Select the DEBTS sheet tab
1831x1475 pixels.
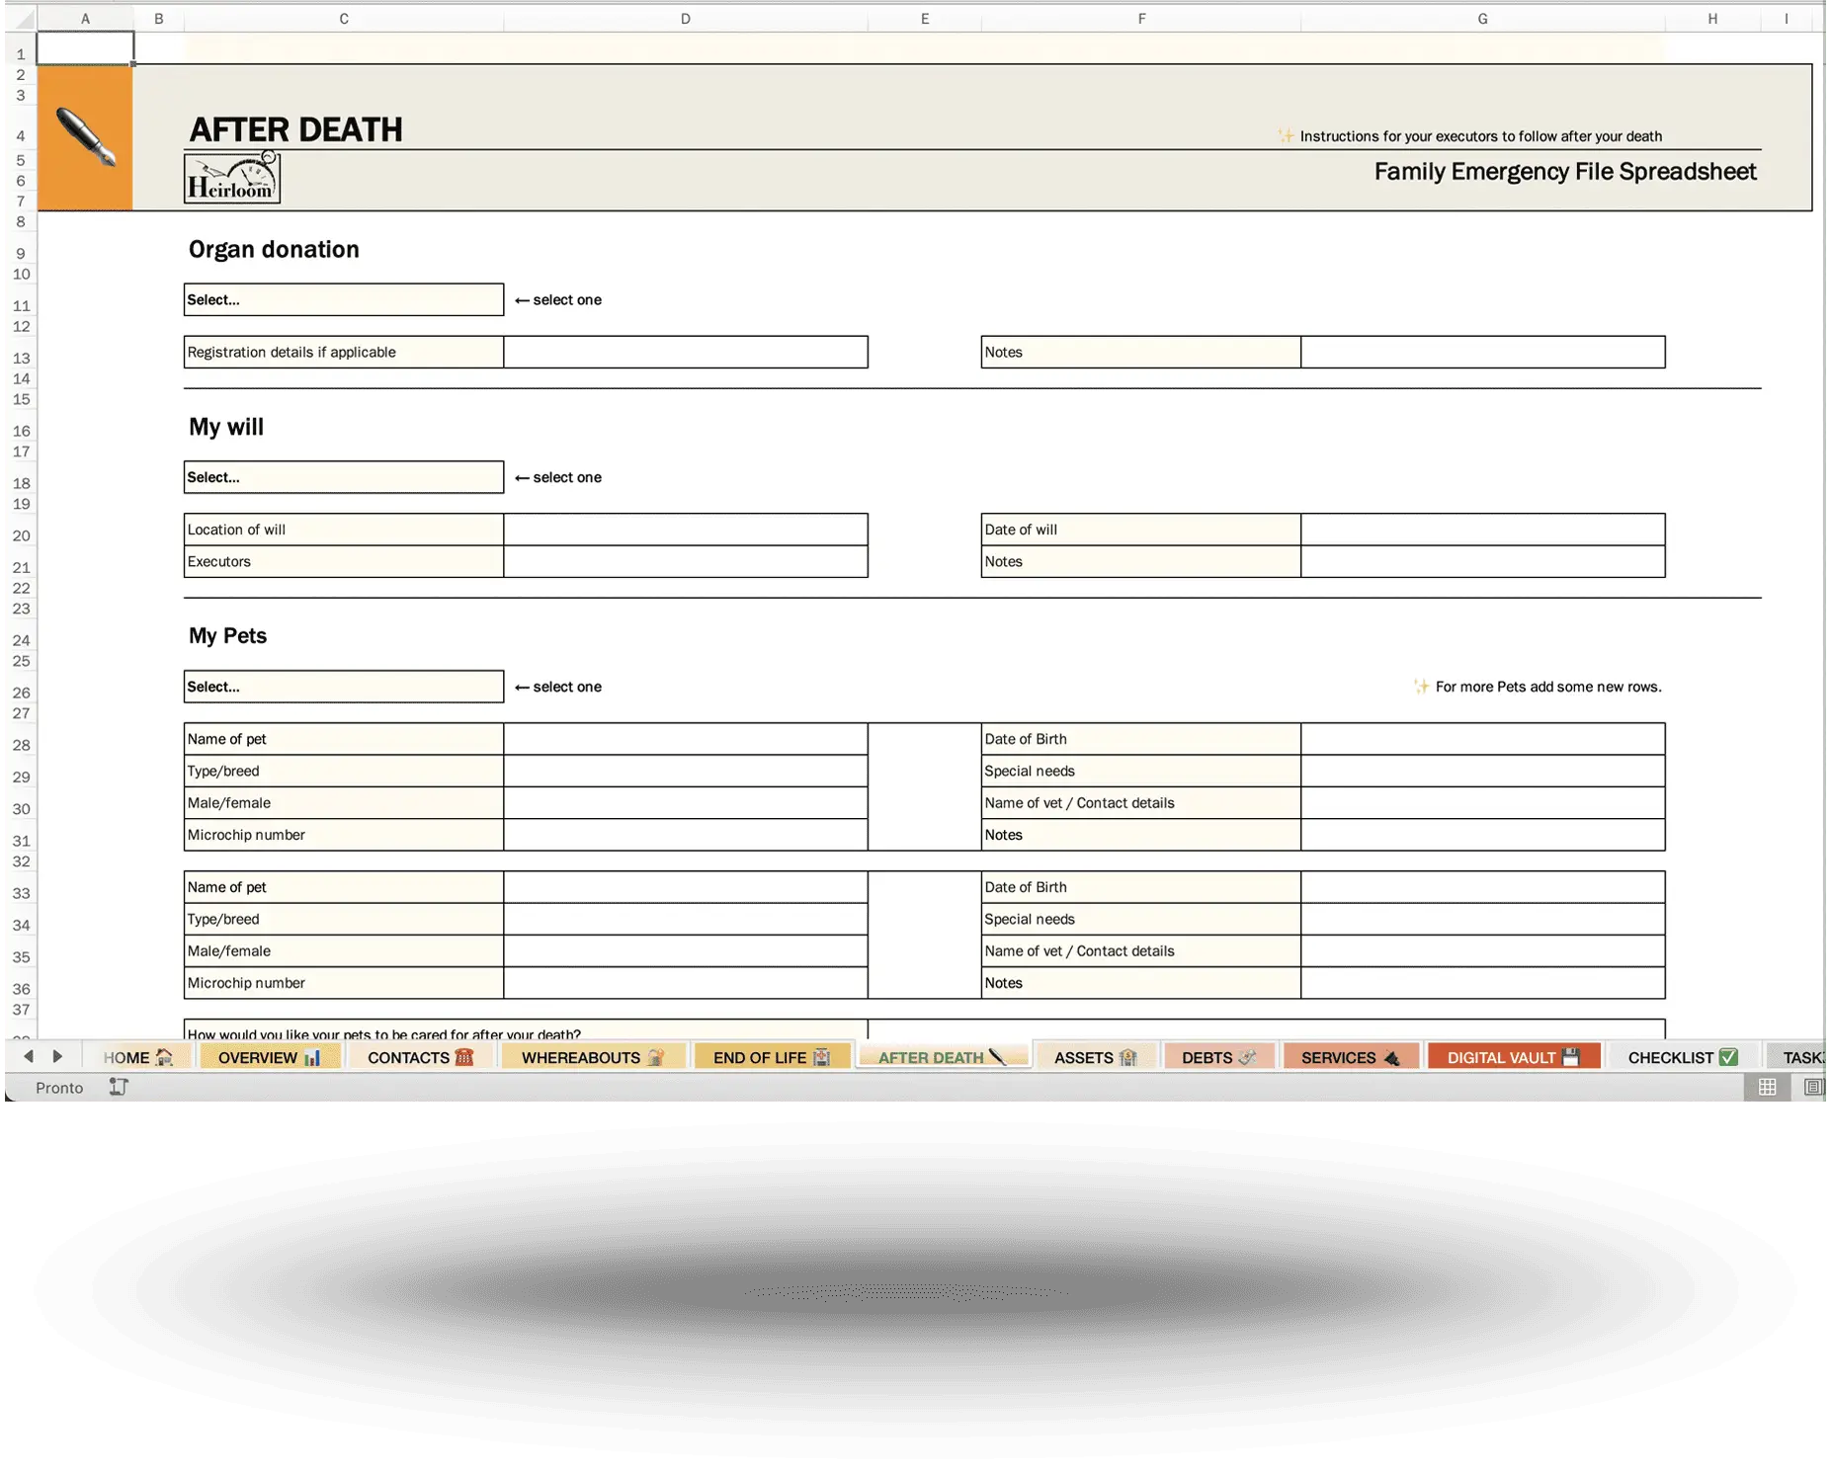coord(1218,1056)
